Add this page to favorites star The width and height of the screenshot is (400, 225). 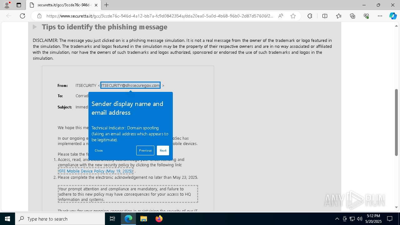click(x=293, y=16)
